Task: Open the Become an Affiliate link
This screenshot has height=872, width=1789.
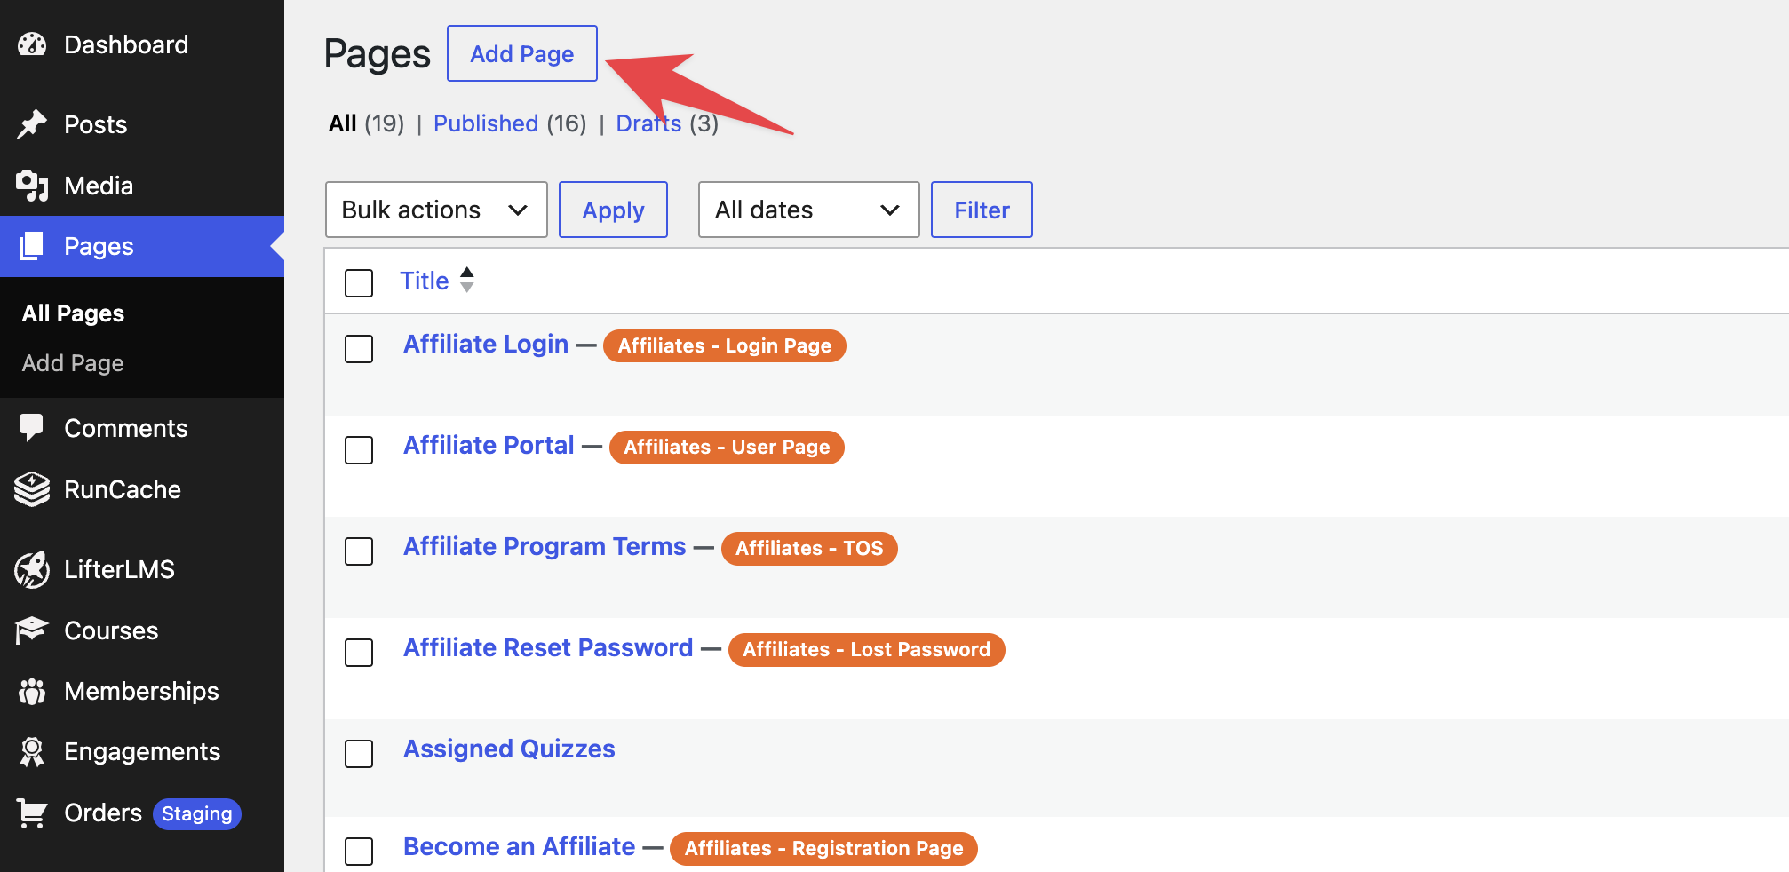Action: pos(520,847)
